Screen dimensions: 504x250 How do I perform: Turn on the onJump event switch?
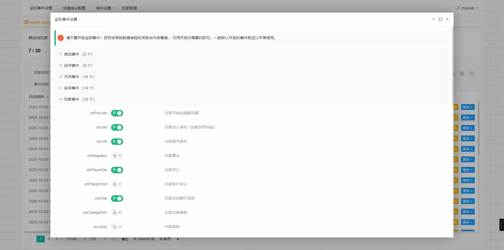coord(117,227)
